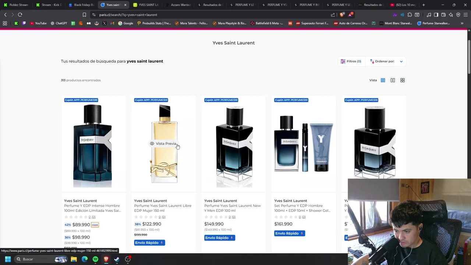The image size is (471, 265).
Task: Switch to the YVES SAINT LA tab
Action: (x=146, y=5)
